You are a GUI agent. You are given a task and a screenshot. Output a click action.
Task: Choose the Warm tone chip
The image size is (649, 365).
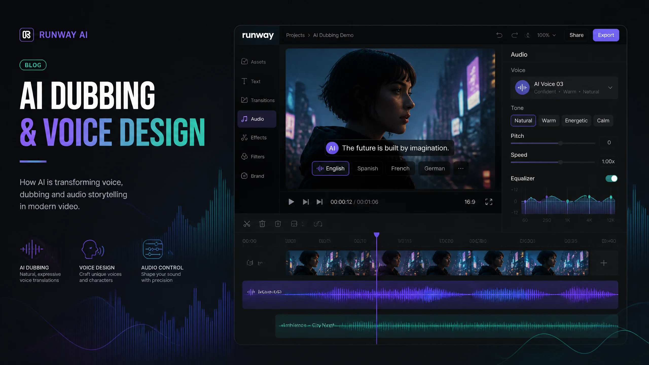pyautogui.click(x=549, y=121)
